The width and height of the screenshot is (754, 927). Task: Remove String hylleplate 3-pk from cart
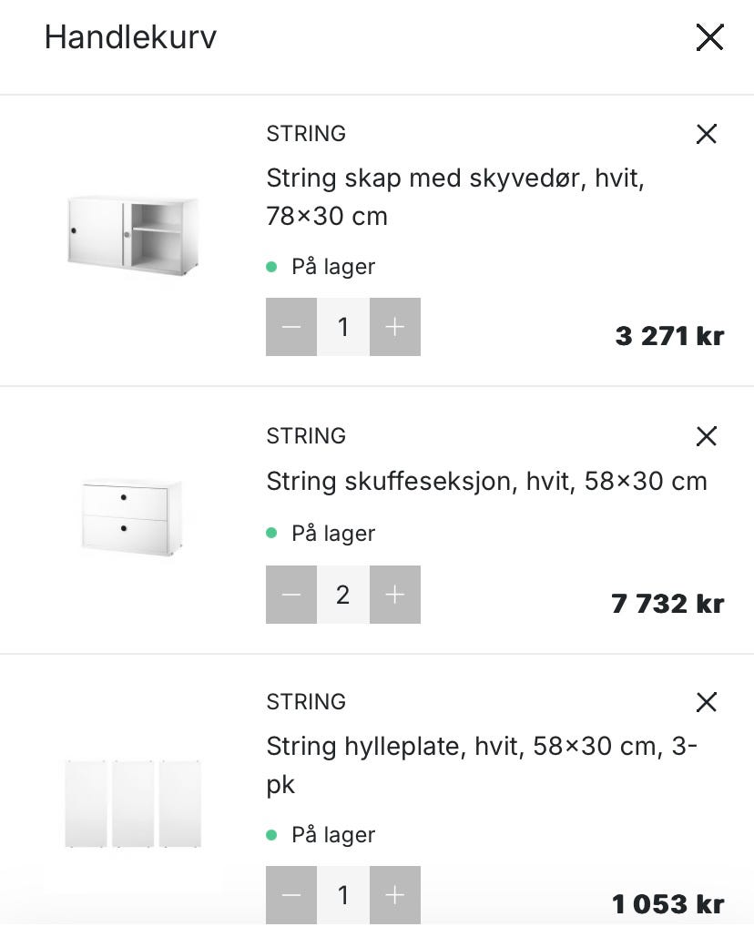(x=706, y=702)
